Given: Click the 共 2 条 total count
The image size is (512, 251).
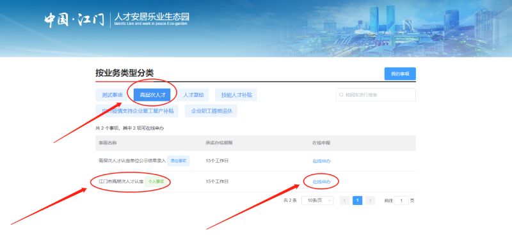Looking at the screenshot, I should coord(290,201).
